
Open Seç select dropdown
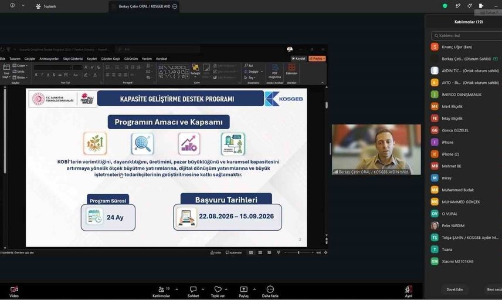point(250,77)
